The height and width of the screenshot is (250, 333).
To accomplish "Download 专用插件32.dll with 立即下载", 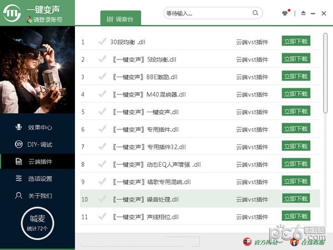I will (296, 146).
